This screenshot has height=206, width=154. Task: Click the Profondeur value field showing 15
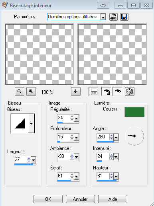pos(63,137)
